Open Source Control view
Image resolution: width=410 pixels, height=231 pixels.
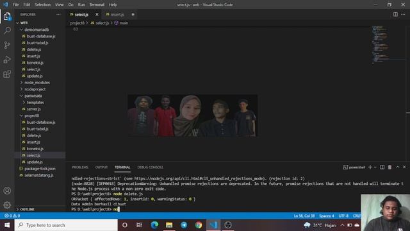coord(7,45)
